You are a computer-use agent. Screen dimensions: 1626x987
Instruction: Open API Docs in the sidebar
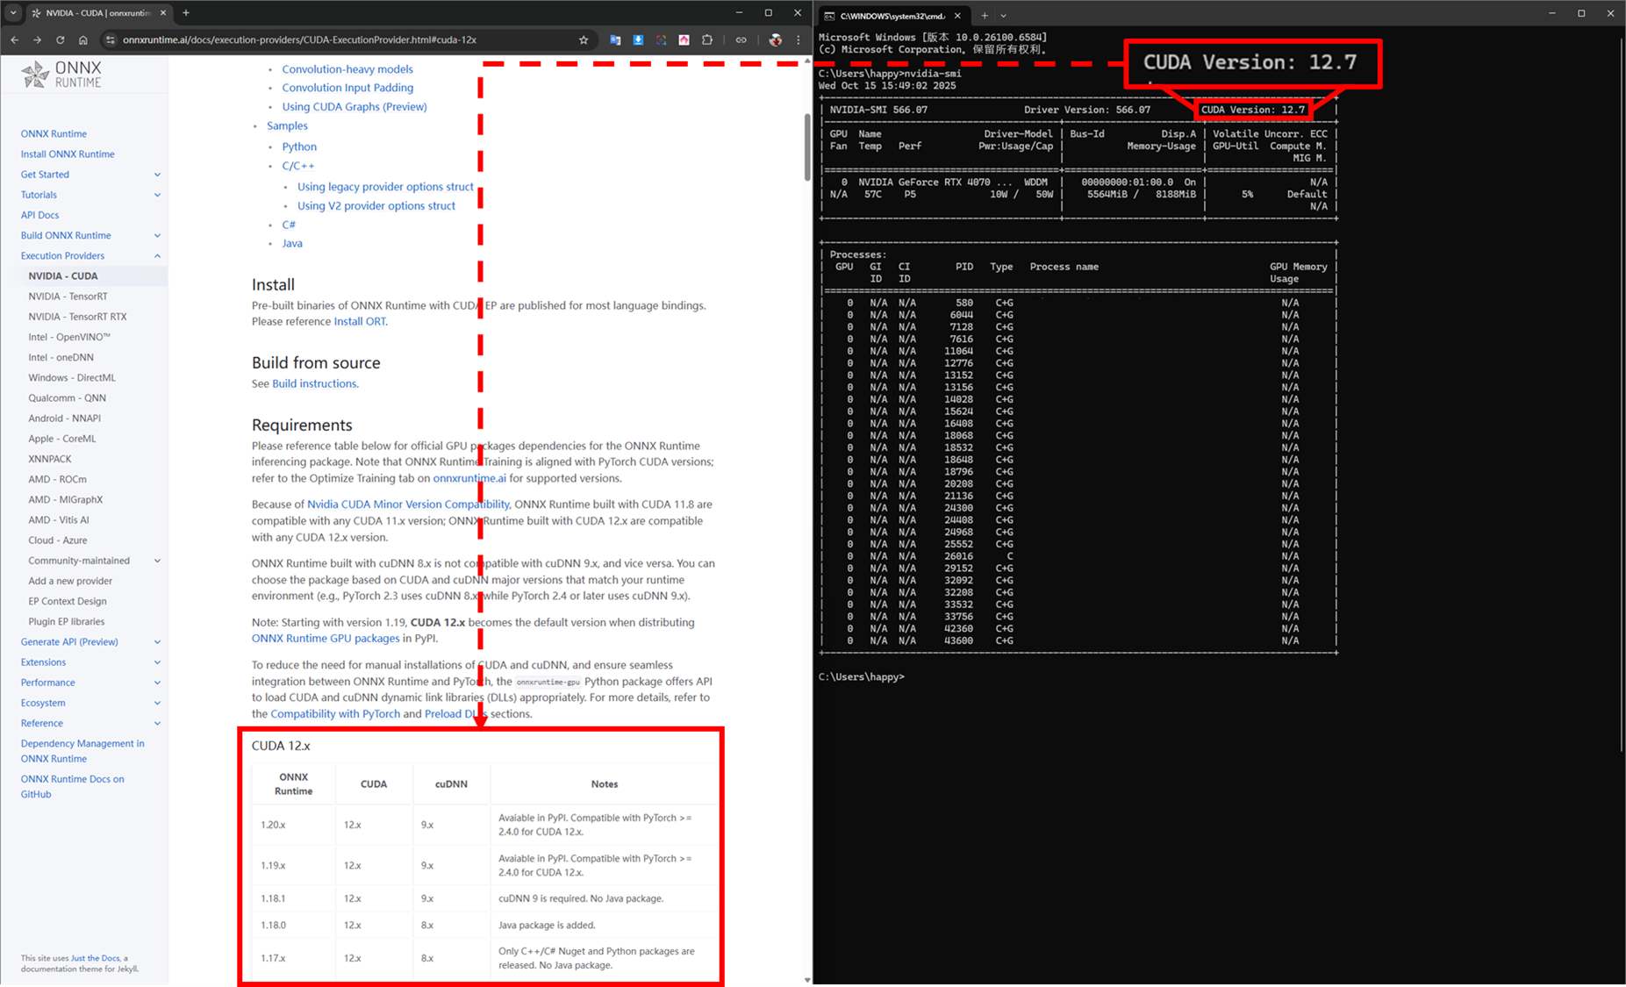(x=39, y=215)
